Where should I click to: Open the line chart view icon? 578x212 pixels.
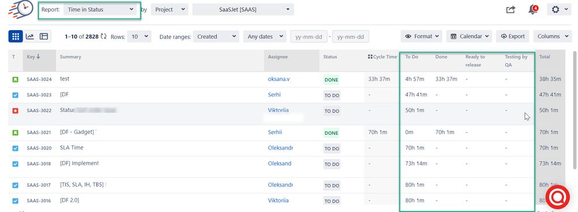click(x=30, y=36)
